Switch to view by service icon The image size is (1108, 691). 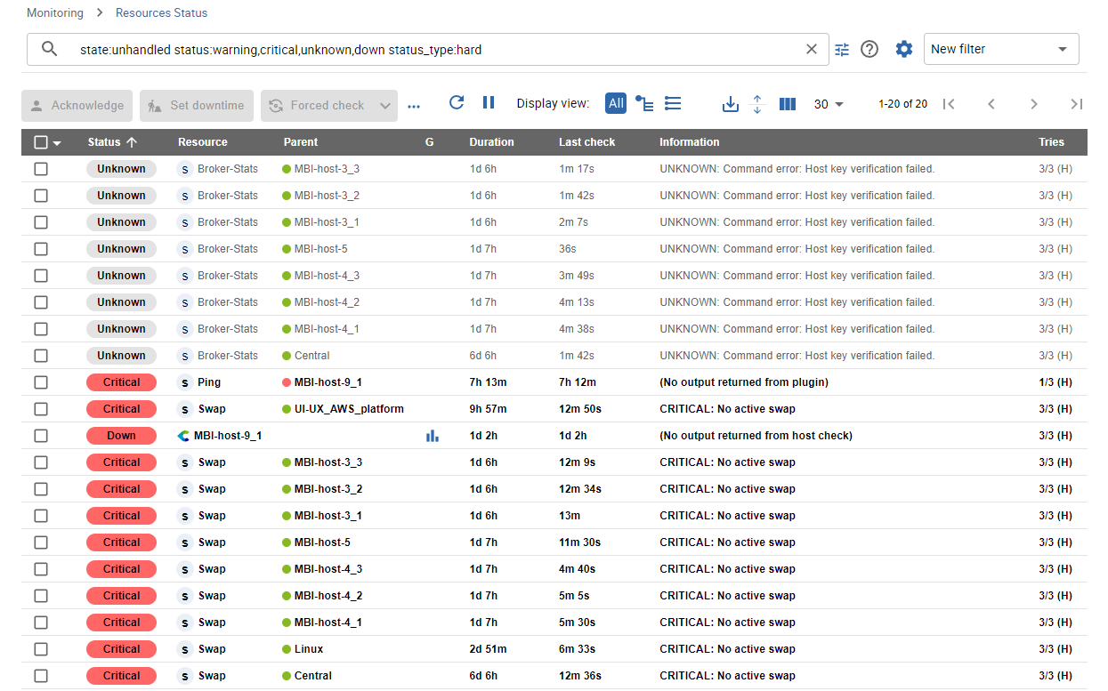coord(673,104)
